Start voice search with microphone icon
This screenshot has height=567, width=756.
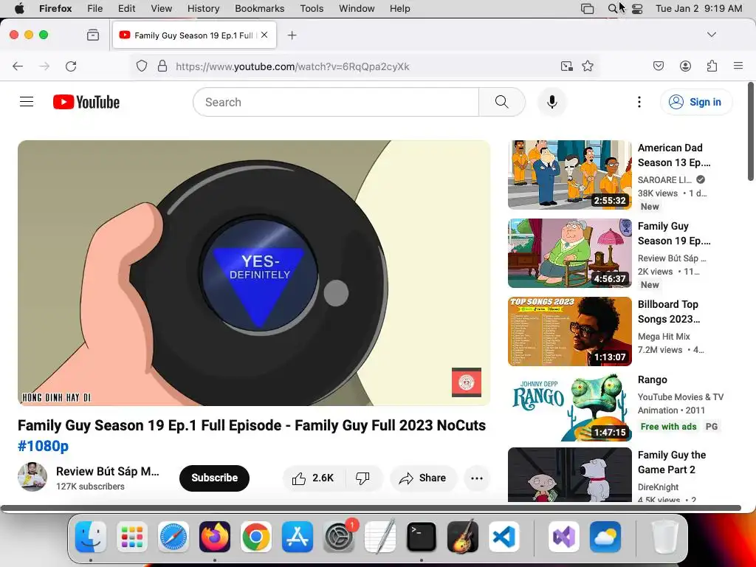(x=552, y=102)
